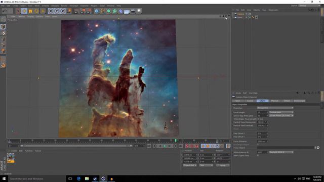Select Model mode cube icon in sidebar

click(3, 27)
